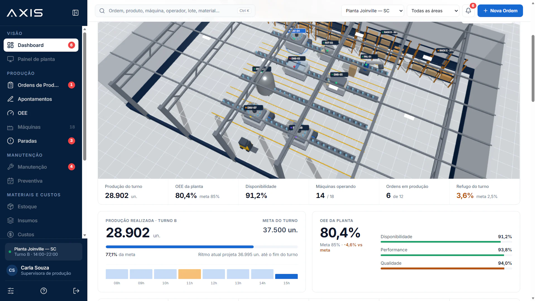Image resolution: width=535 pixels, height=301 pixels.
Task: Open Carla Souza user profile
Action: (44, 270)
